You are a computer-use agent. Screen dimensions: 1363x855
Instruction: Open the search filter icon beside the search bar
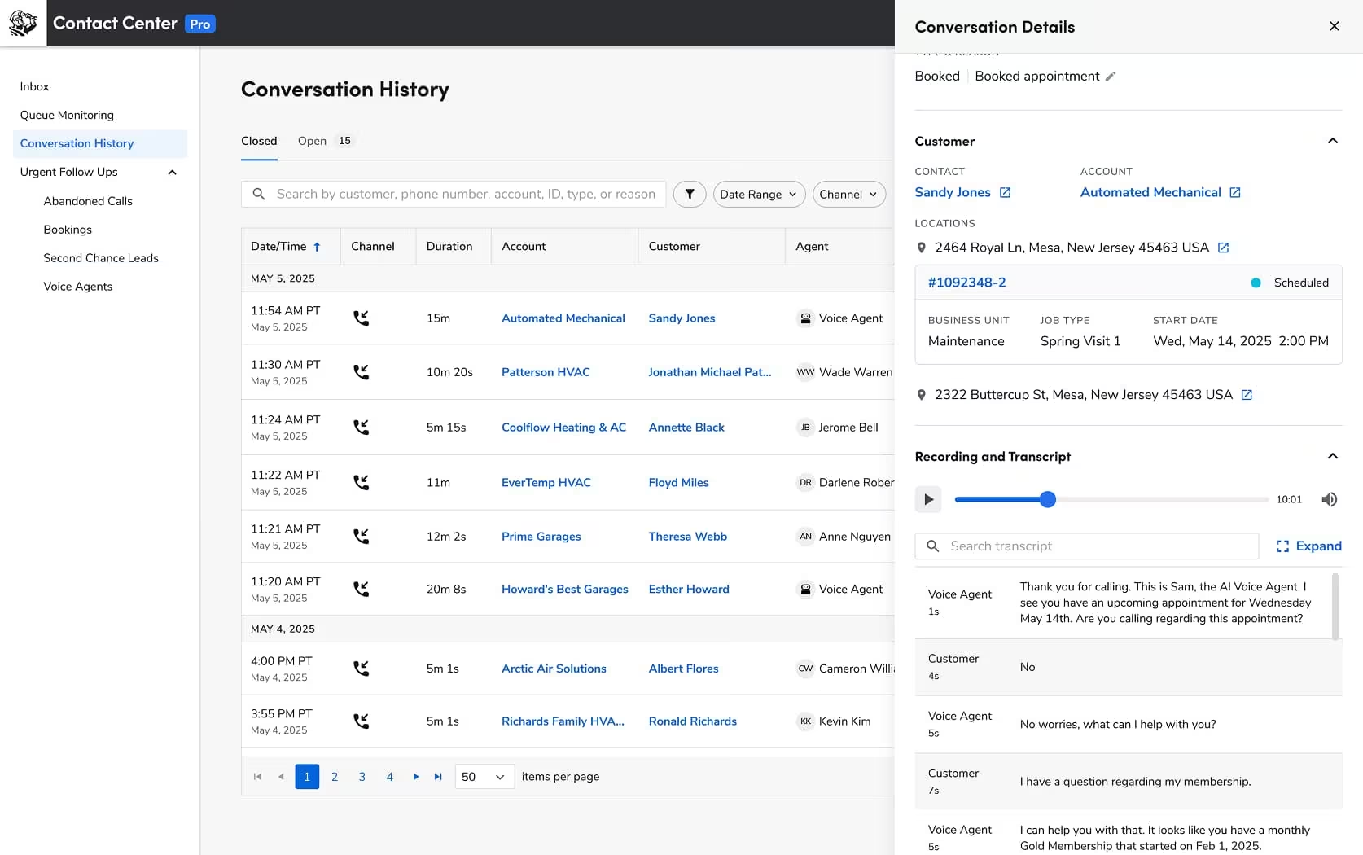tap(689, 194)
